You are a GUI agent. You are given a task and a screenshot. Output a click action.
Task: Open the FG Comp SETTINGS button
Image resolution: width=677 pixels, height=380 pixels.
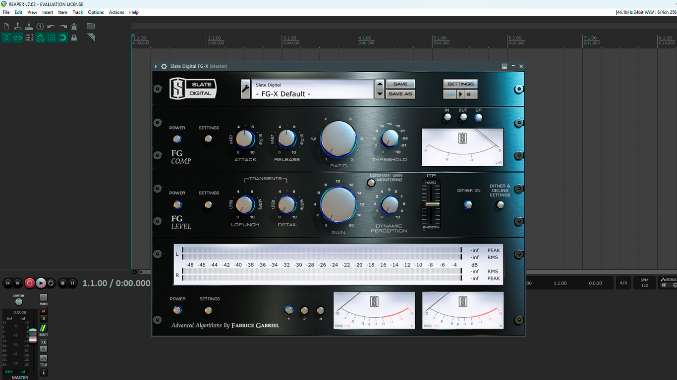(x=208, y=139)
